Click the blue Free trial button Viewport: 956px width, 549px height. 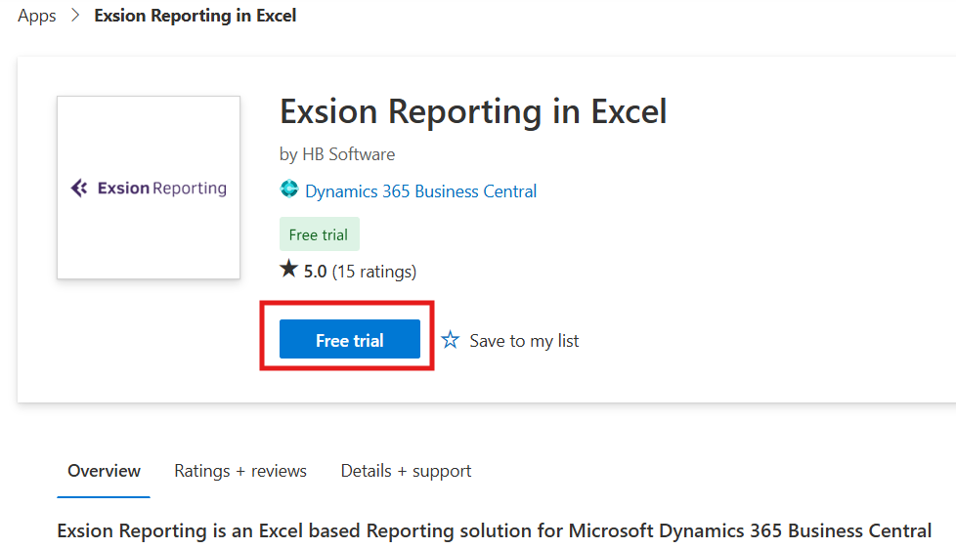pos(349,339)
